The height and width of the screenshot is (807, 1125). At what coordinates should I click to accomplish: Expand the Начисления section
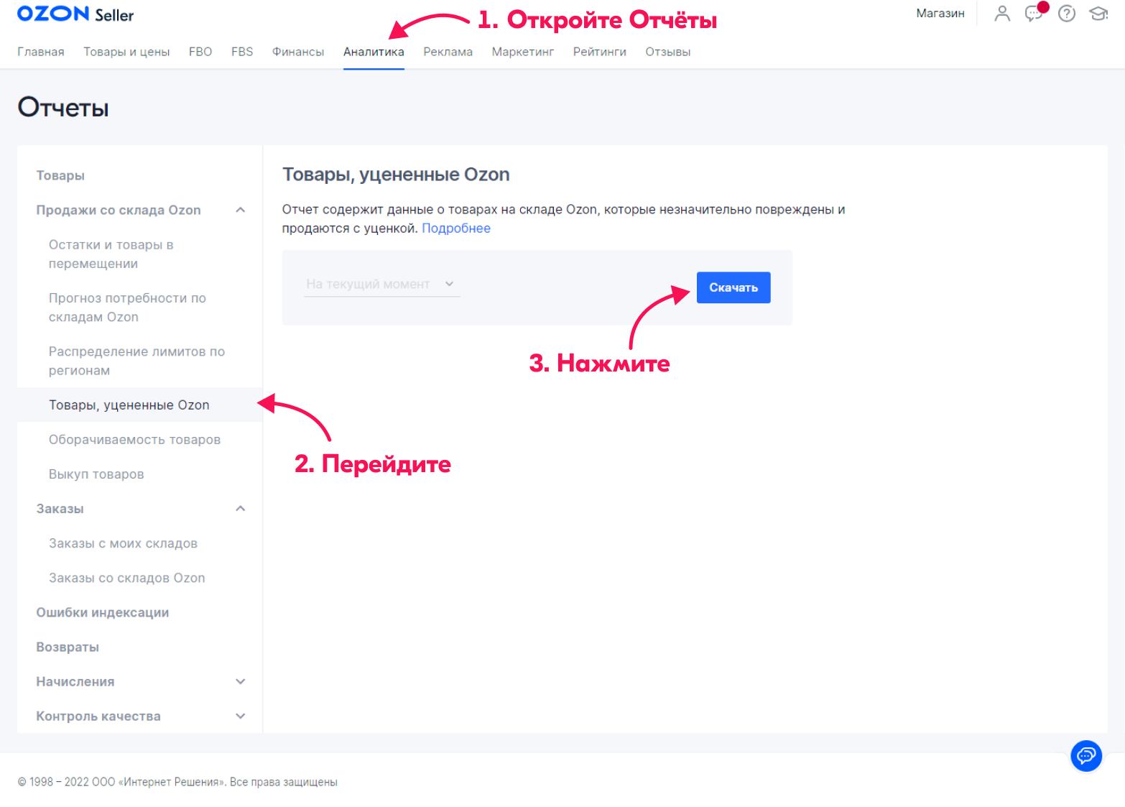[x=241, y=681]
